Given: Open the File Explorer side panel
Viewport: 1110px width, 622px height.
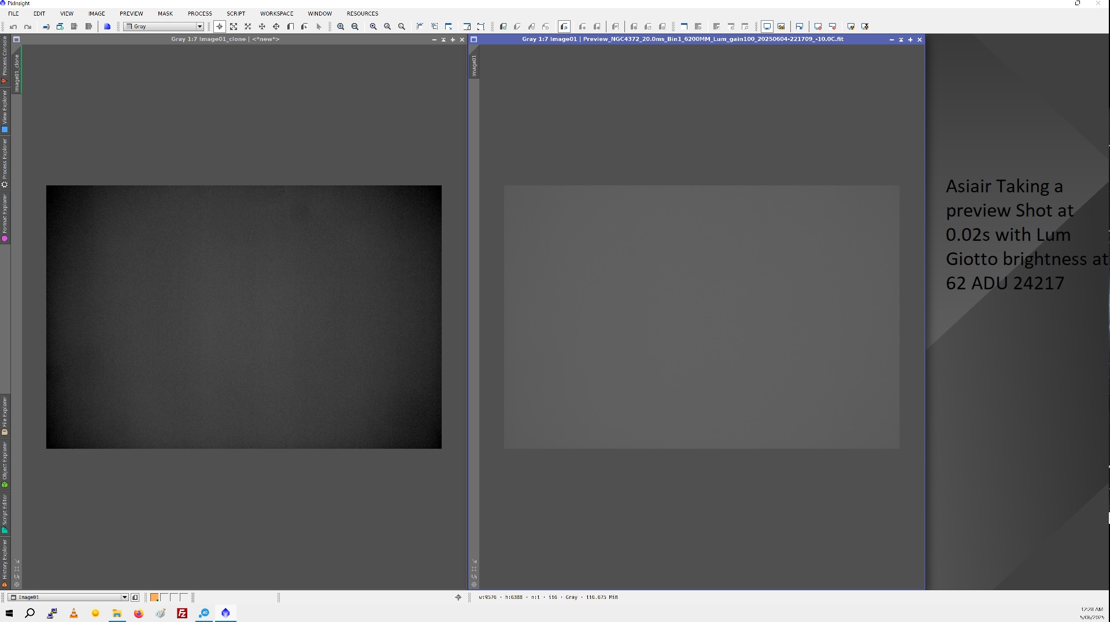Looking at the screenshot, I should point(5,416).
